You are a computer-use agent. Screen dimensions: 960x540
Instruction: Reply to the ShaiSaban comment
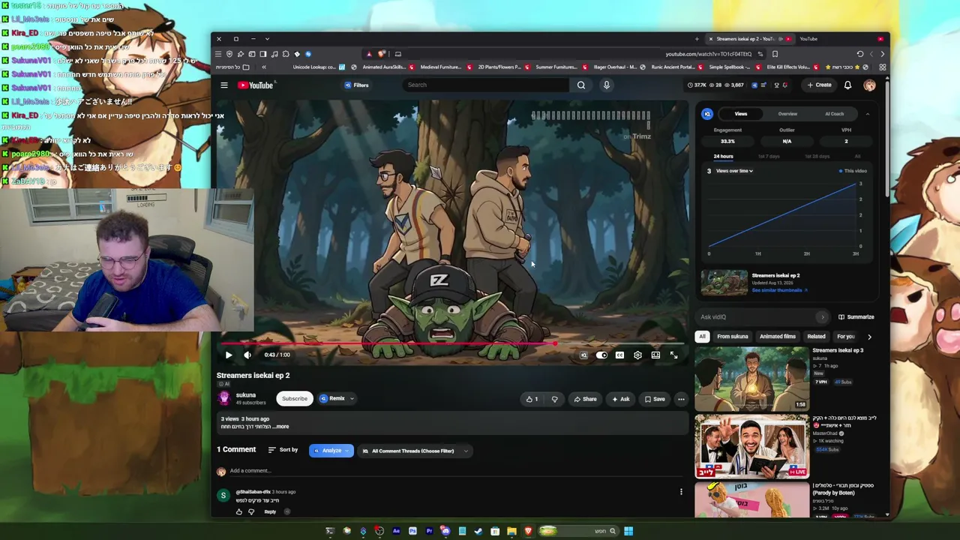pos(270,511)
